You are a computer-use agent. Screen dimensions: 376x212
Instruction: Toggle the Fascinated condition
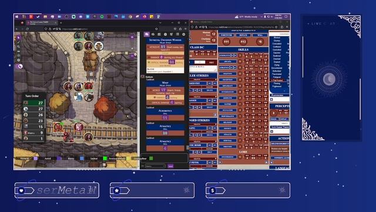[277, 74]
